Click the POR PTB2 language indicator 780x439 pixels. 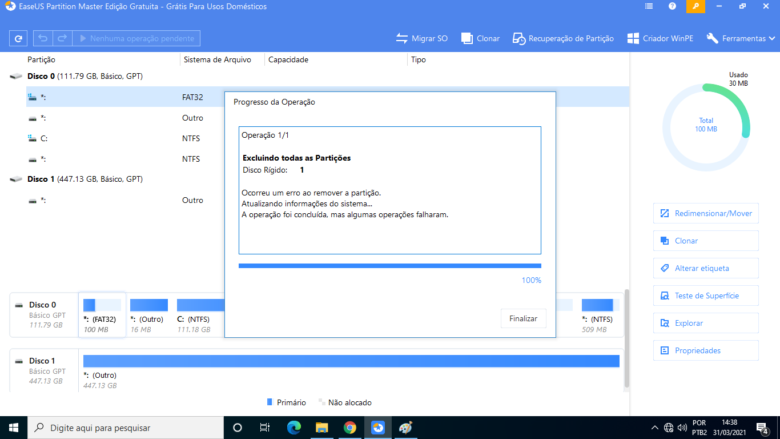click(x=699, y=428)
